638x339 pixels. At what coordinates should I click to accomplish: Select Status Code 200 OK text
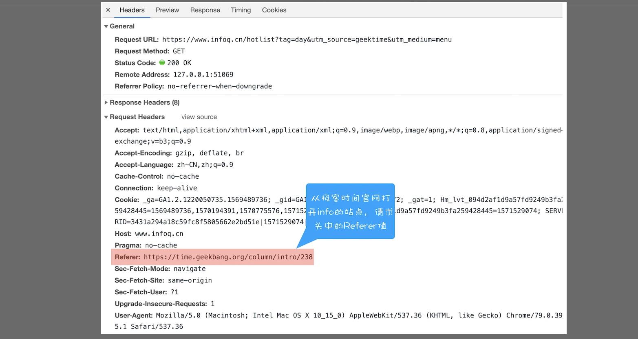click(x=179, y=63)
